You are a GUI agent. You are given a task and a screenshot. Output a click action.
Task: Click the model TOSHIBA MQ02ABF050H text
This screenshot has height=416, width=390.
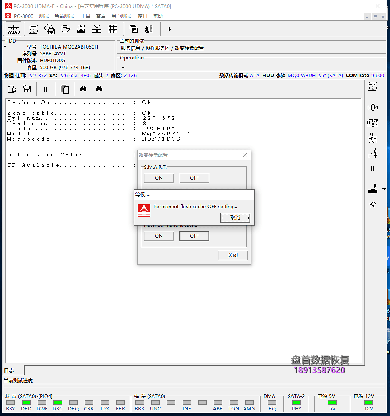pos(69,47)
